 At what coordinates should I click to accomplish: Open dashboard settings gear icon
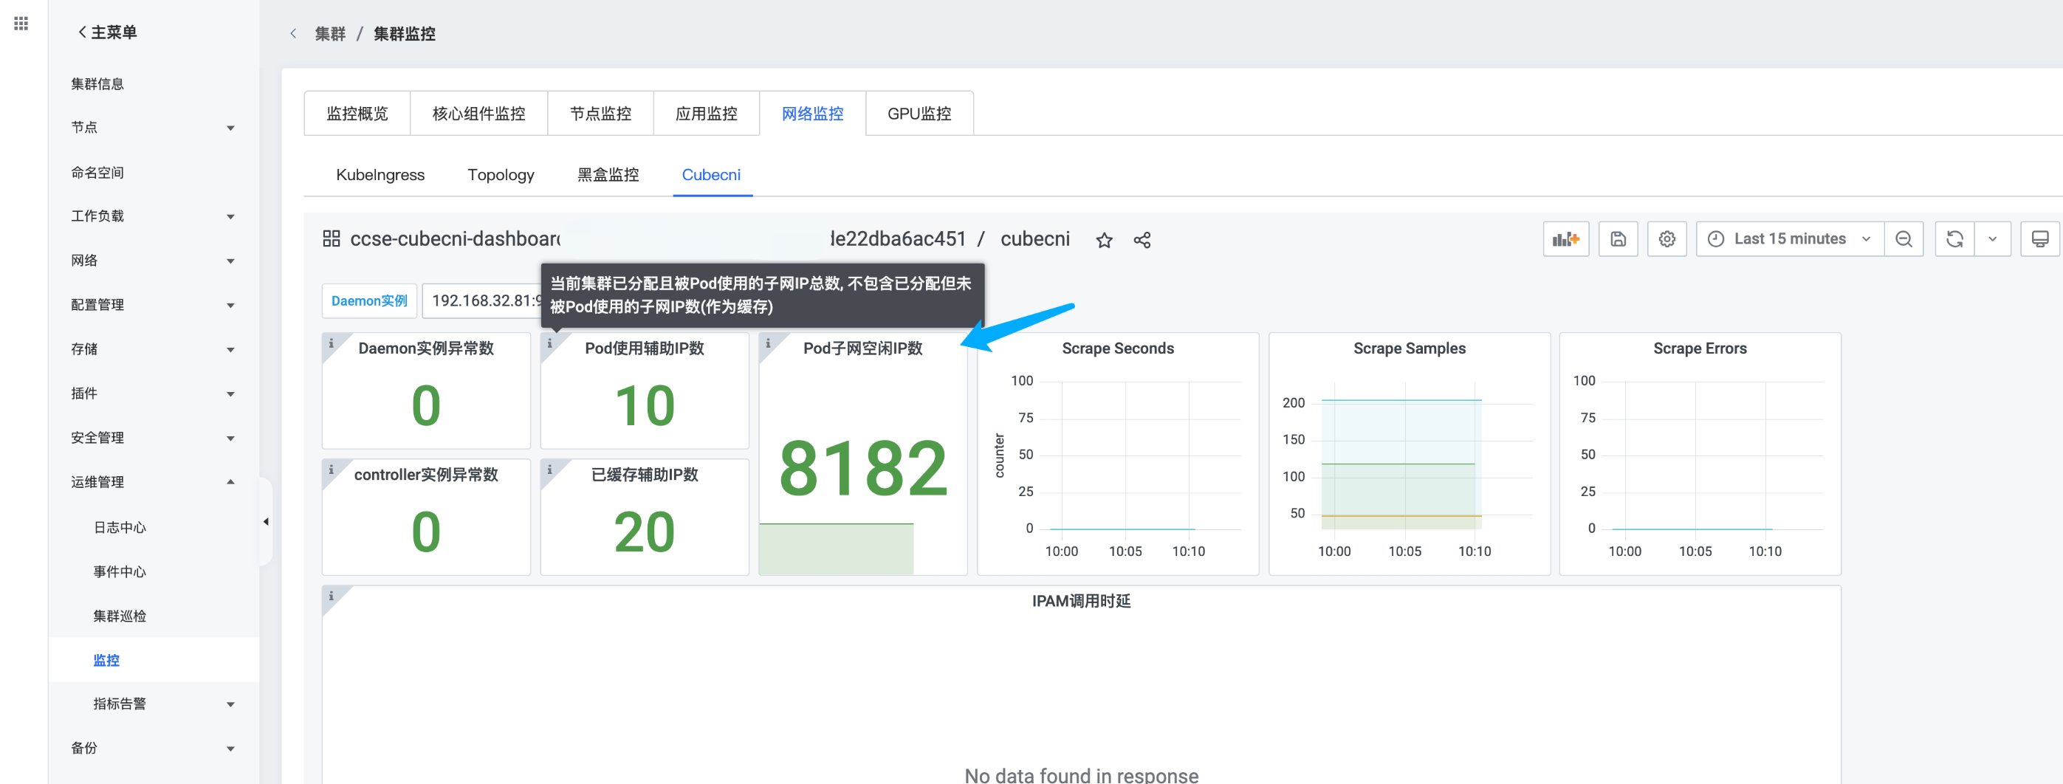[x=1666, y=239]
